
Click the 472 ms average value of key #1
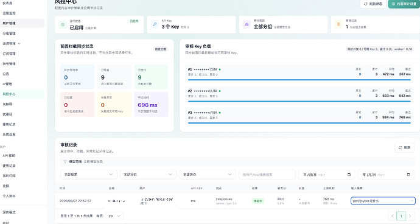point(388,74)
